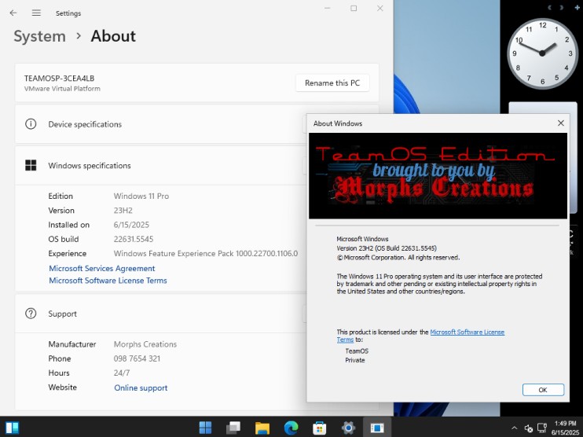Click the analog clock gadget

click(542, 53)
